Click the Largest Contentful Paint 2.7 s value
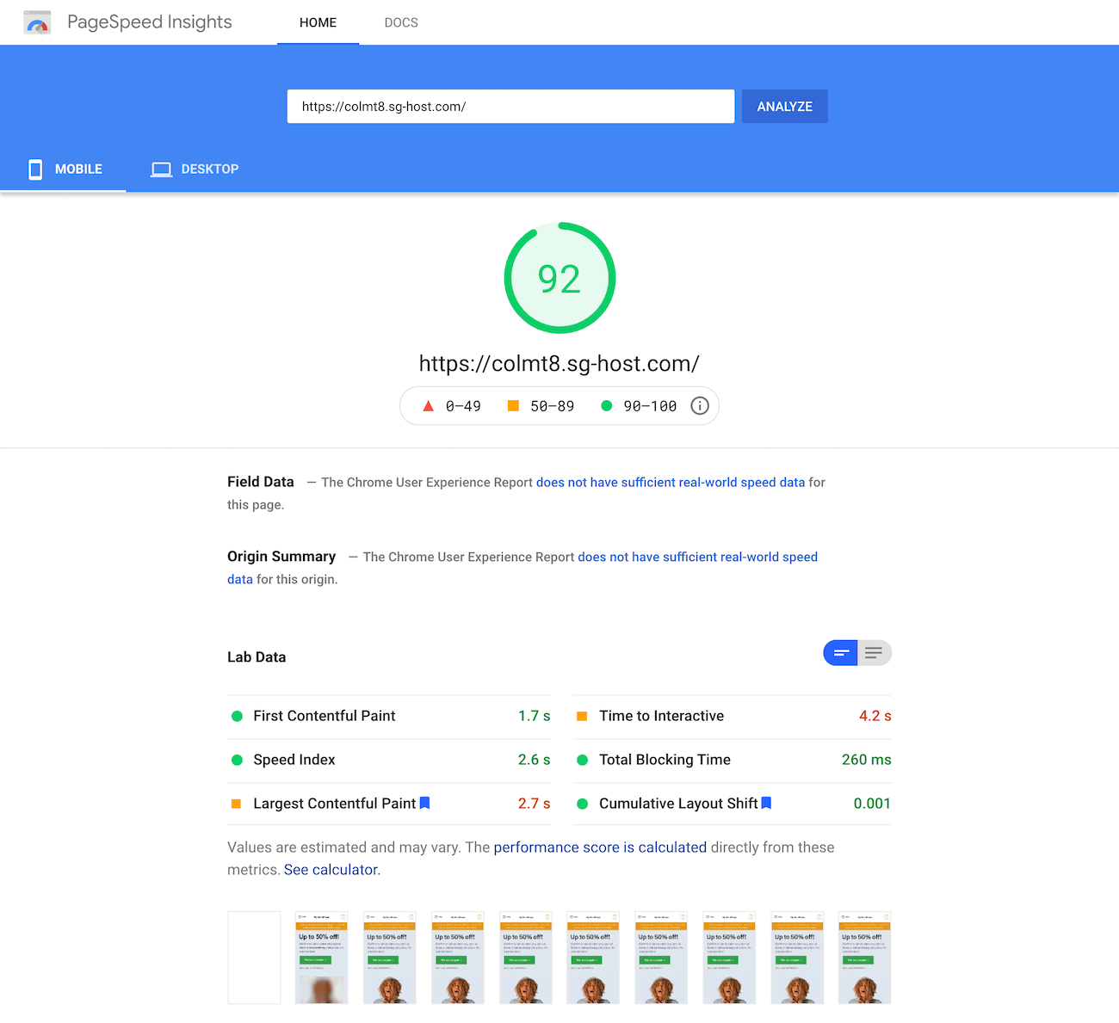1119x1023 pixels. coord(534,804)
